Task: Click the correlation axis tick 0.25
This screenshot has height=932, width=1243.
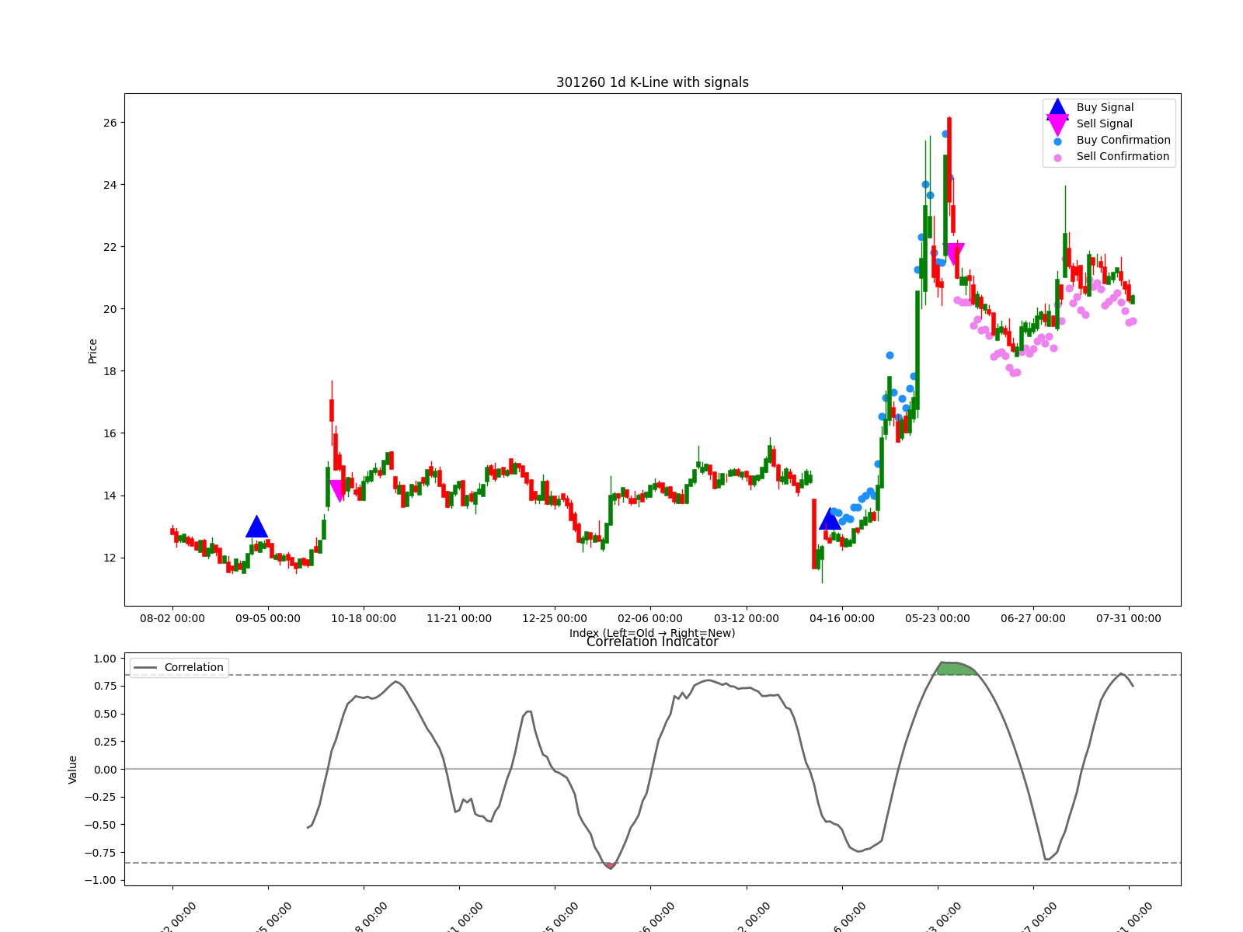Action: (x=105, y=742)
